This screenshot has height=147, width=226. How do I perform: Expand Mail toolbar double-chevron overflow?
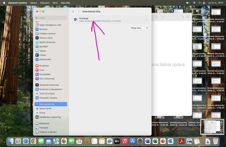pyautogui.click(x=183, y=17)
